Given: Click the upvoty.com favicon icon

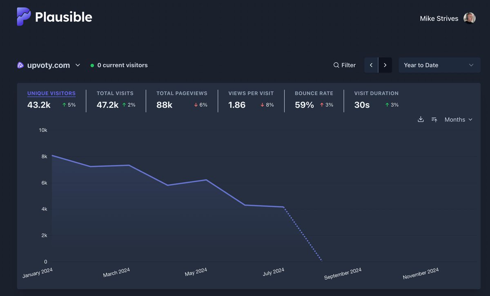Looking at the screenshot, I should 20,65.
